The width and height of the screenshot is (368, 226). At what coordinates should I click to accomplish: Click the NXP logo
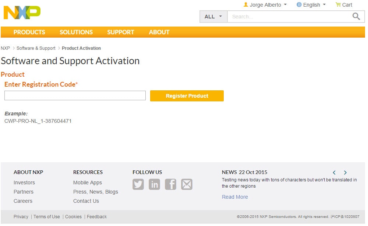(x=22, y=13)
